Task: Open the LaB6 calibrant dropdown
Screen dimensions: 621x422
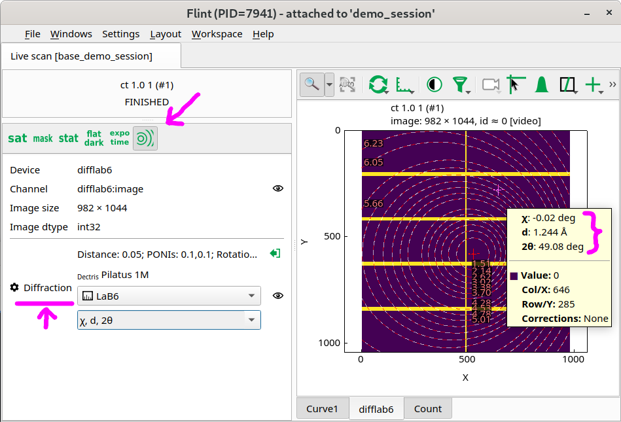Action: click(x=169, y=296)
